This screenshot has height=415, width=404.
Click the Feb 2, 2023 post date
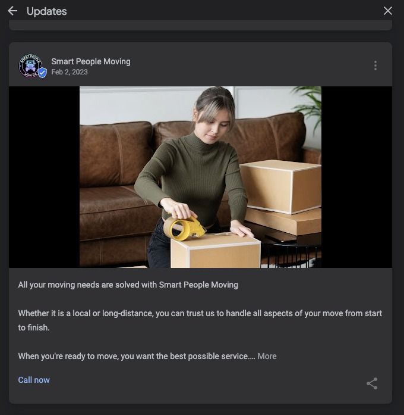(x=70, y=72)
